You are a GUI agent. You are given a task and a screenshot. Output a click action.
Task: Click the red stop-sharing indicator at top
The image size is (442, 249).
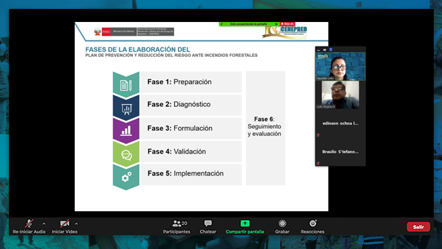pyautogui.click(x=287, y=24)
